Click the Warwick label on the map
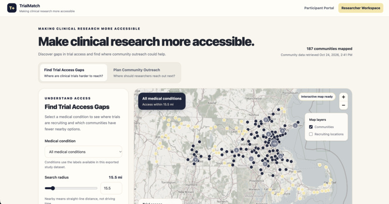The height and width of the screenshot is (204, 389). click(x=254, y=189)
